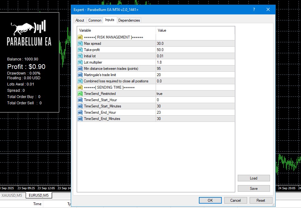Edit the Martingale's trade limit value 20
Image resolution: width=301 pixels, height=208 pixels.
(195, 75)
